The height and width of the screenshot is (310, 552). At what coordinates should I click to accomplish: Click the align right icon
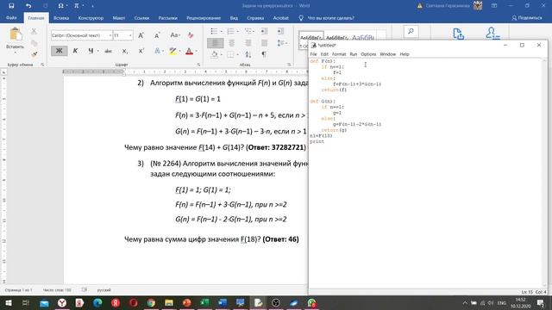pos(248,43)
